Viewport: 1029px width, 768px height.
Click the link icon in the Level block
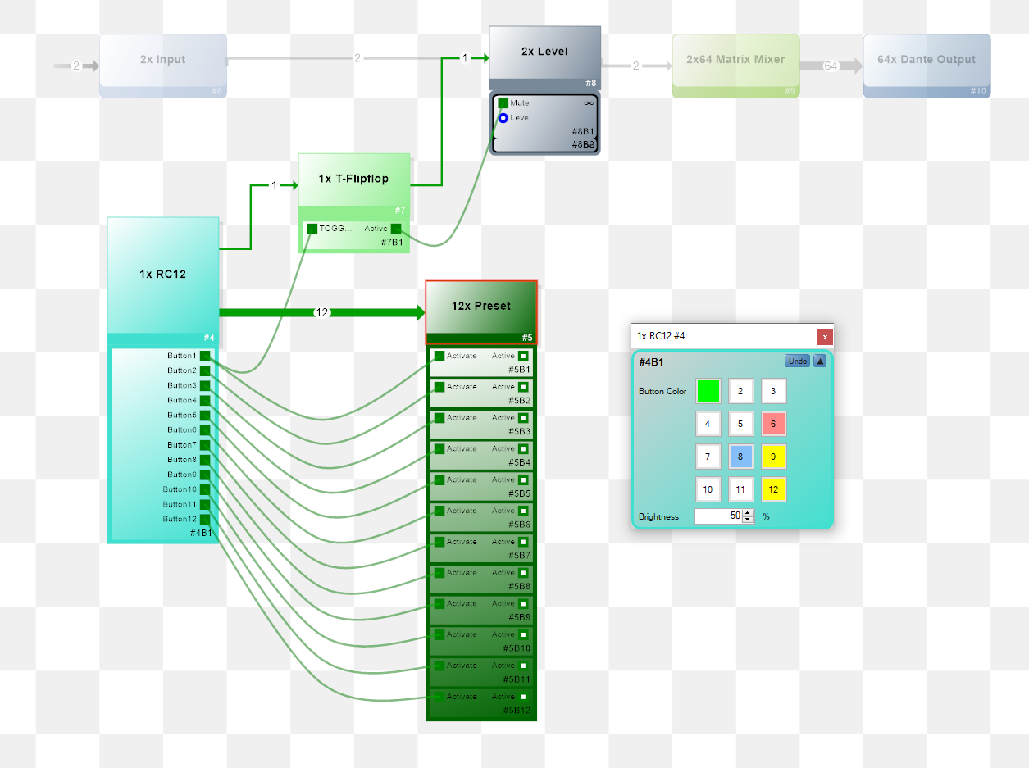tap(589, 103)
